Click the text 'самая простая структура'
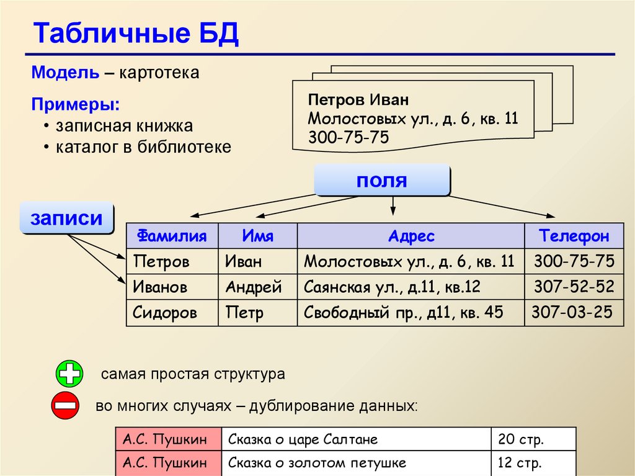 coord(193,374)
